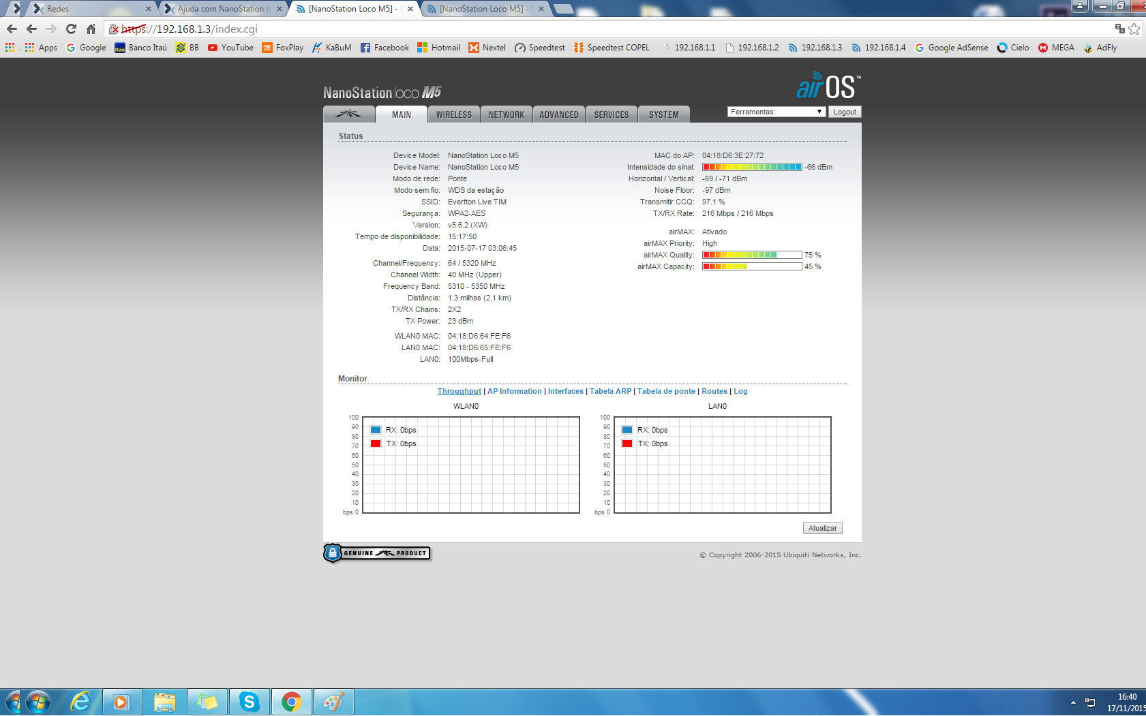Image resolution: width=1146 pixels, height=716 pixels.
Task: Open the Tabela de ponte link
Action: (666, 391)
